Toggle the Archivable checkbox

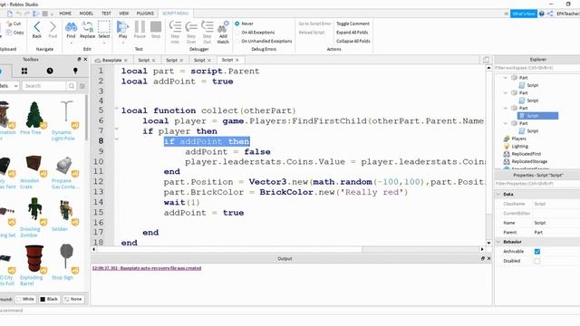coord(537,252)
